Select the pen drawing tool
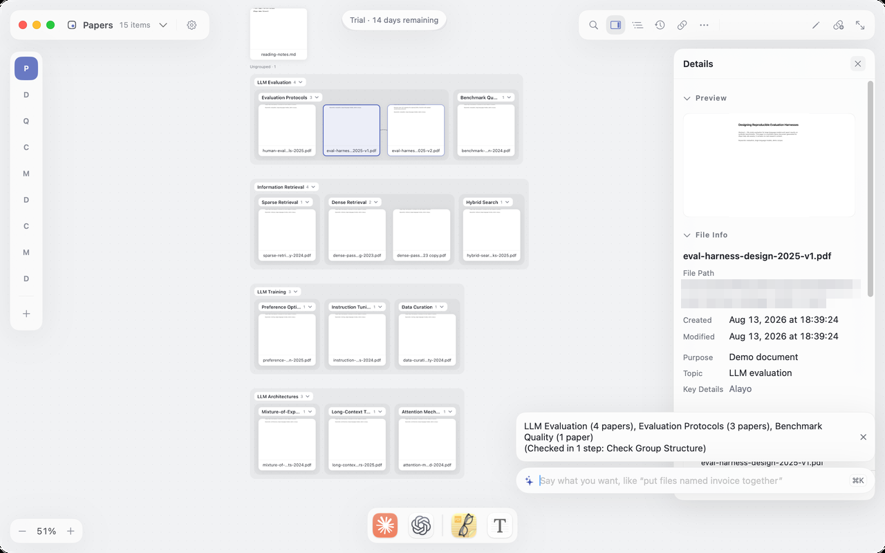Image resolution: width=885 pixels, height=553 pixels. tap(816, 25)
